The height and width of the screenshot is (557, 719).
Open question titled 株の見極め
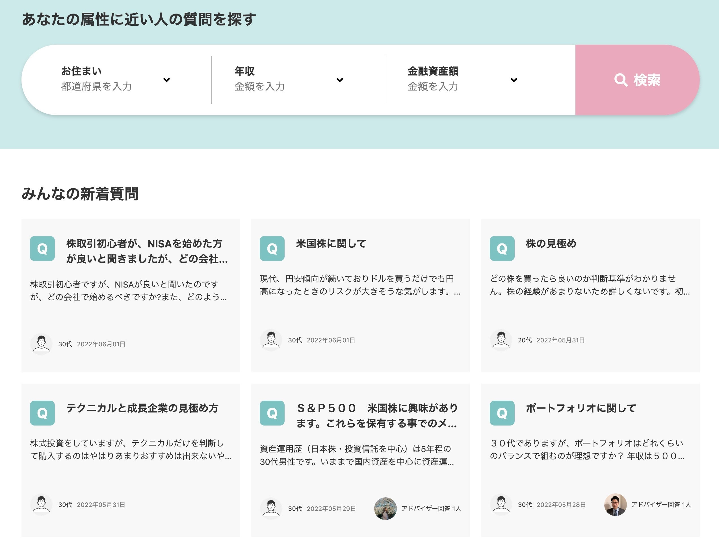(551, 243)
